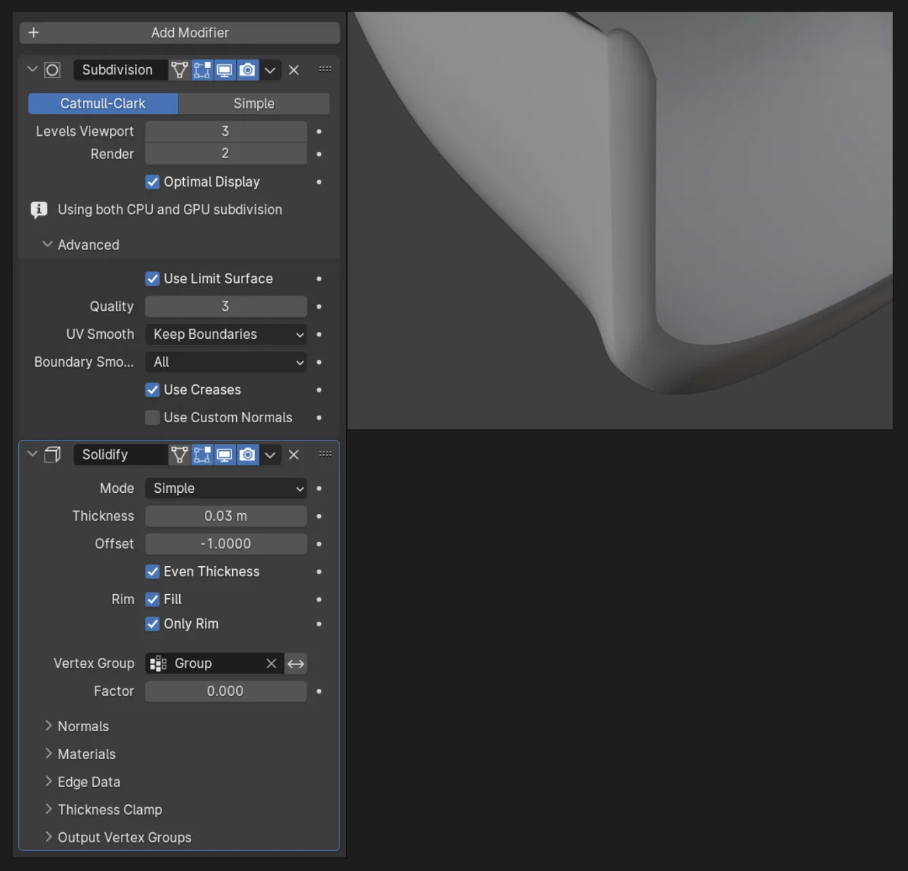Click the info icon beside CPU and GPU message

(x=39, y=210)
